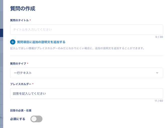The width and height of the screenshot is (168, 128).
Task: Click the 質問のタイプ field label
Action: (18, 64)
